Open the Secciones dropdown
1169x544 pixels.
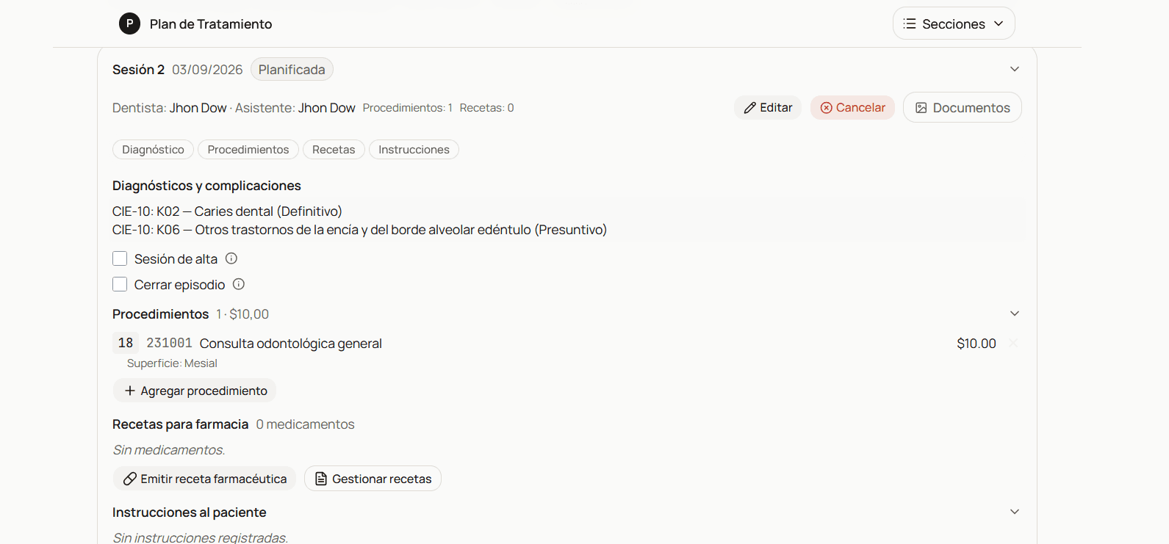coord(954,23)
